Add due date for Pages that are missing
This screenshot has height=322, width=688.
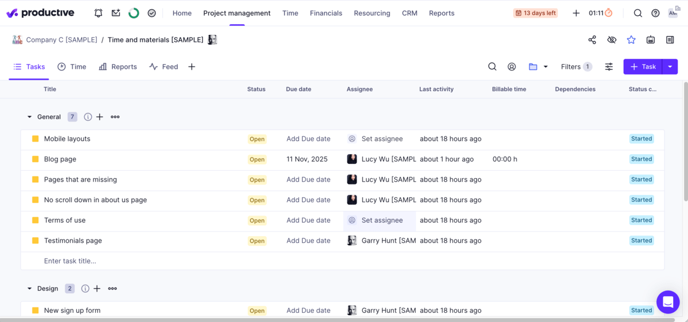click(308, 179)
